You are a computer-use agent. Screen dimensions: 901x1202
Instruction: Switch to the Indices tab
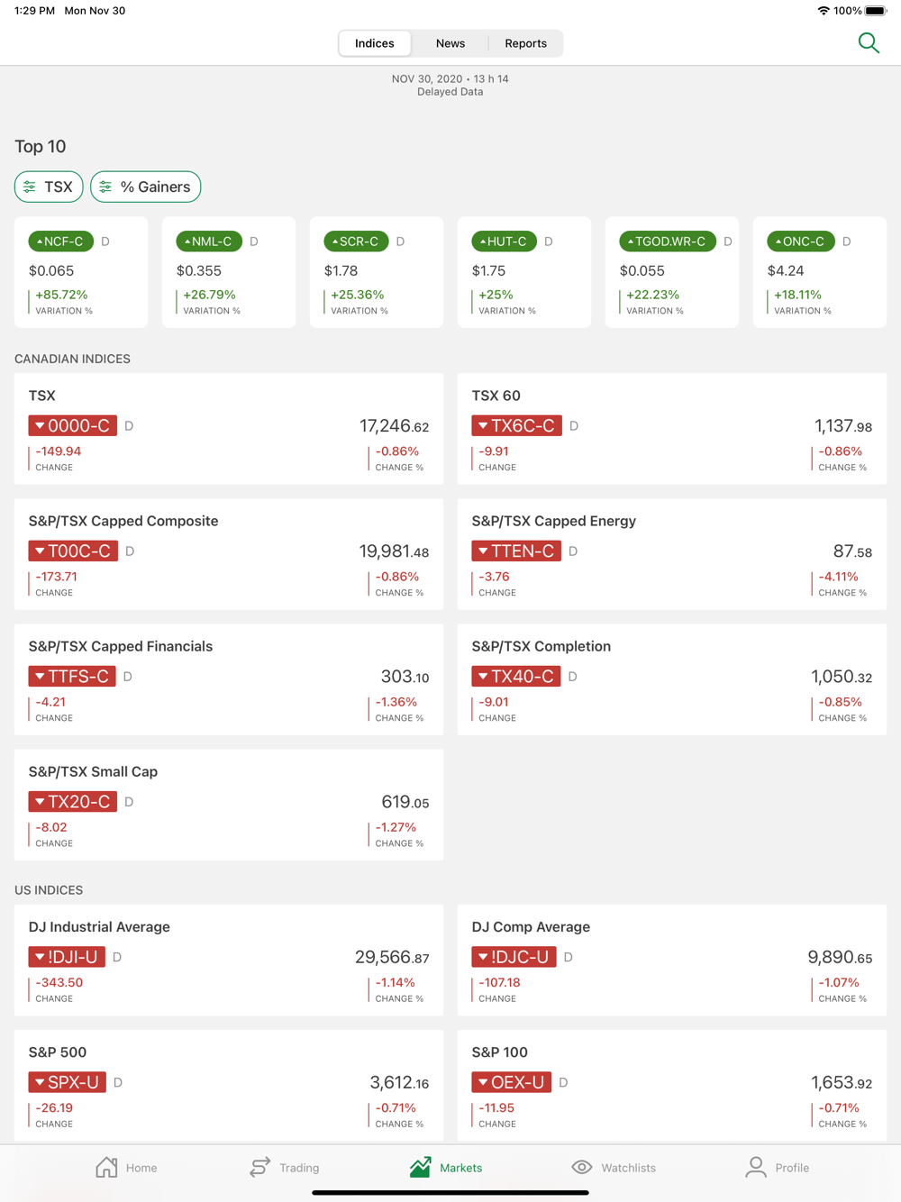[375, 43]
